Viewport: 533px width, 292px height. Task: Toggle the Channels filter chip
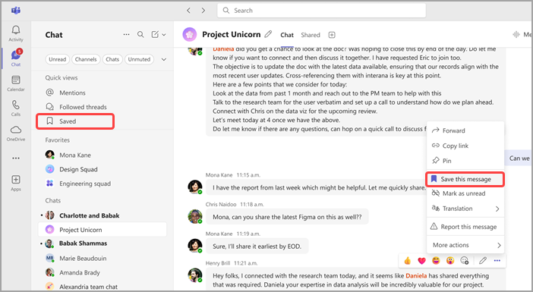86,59
